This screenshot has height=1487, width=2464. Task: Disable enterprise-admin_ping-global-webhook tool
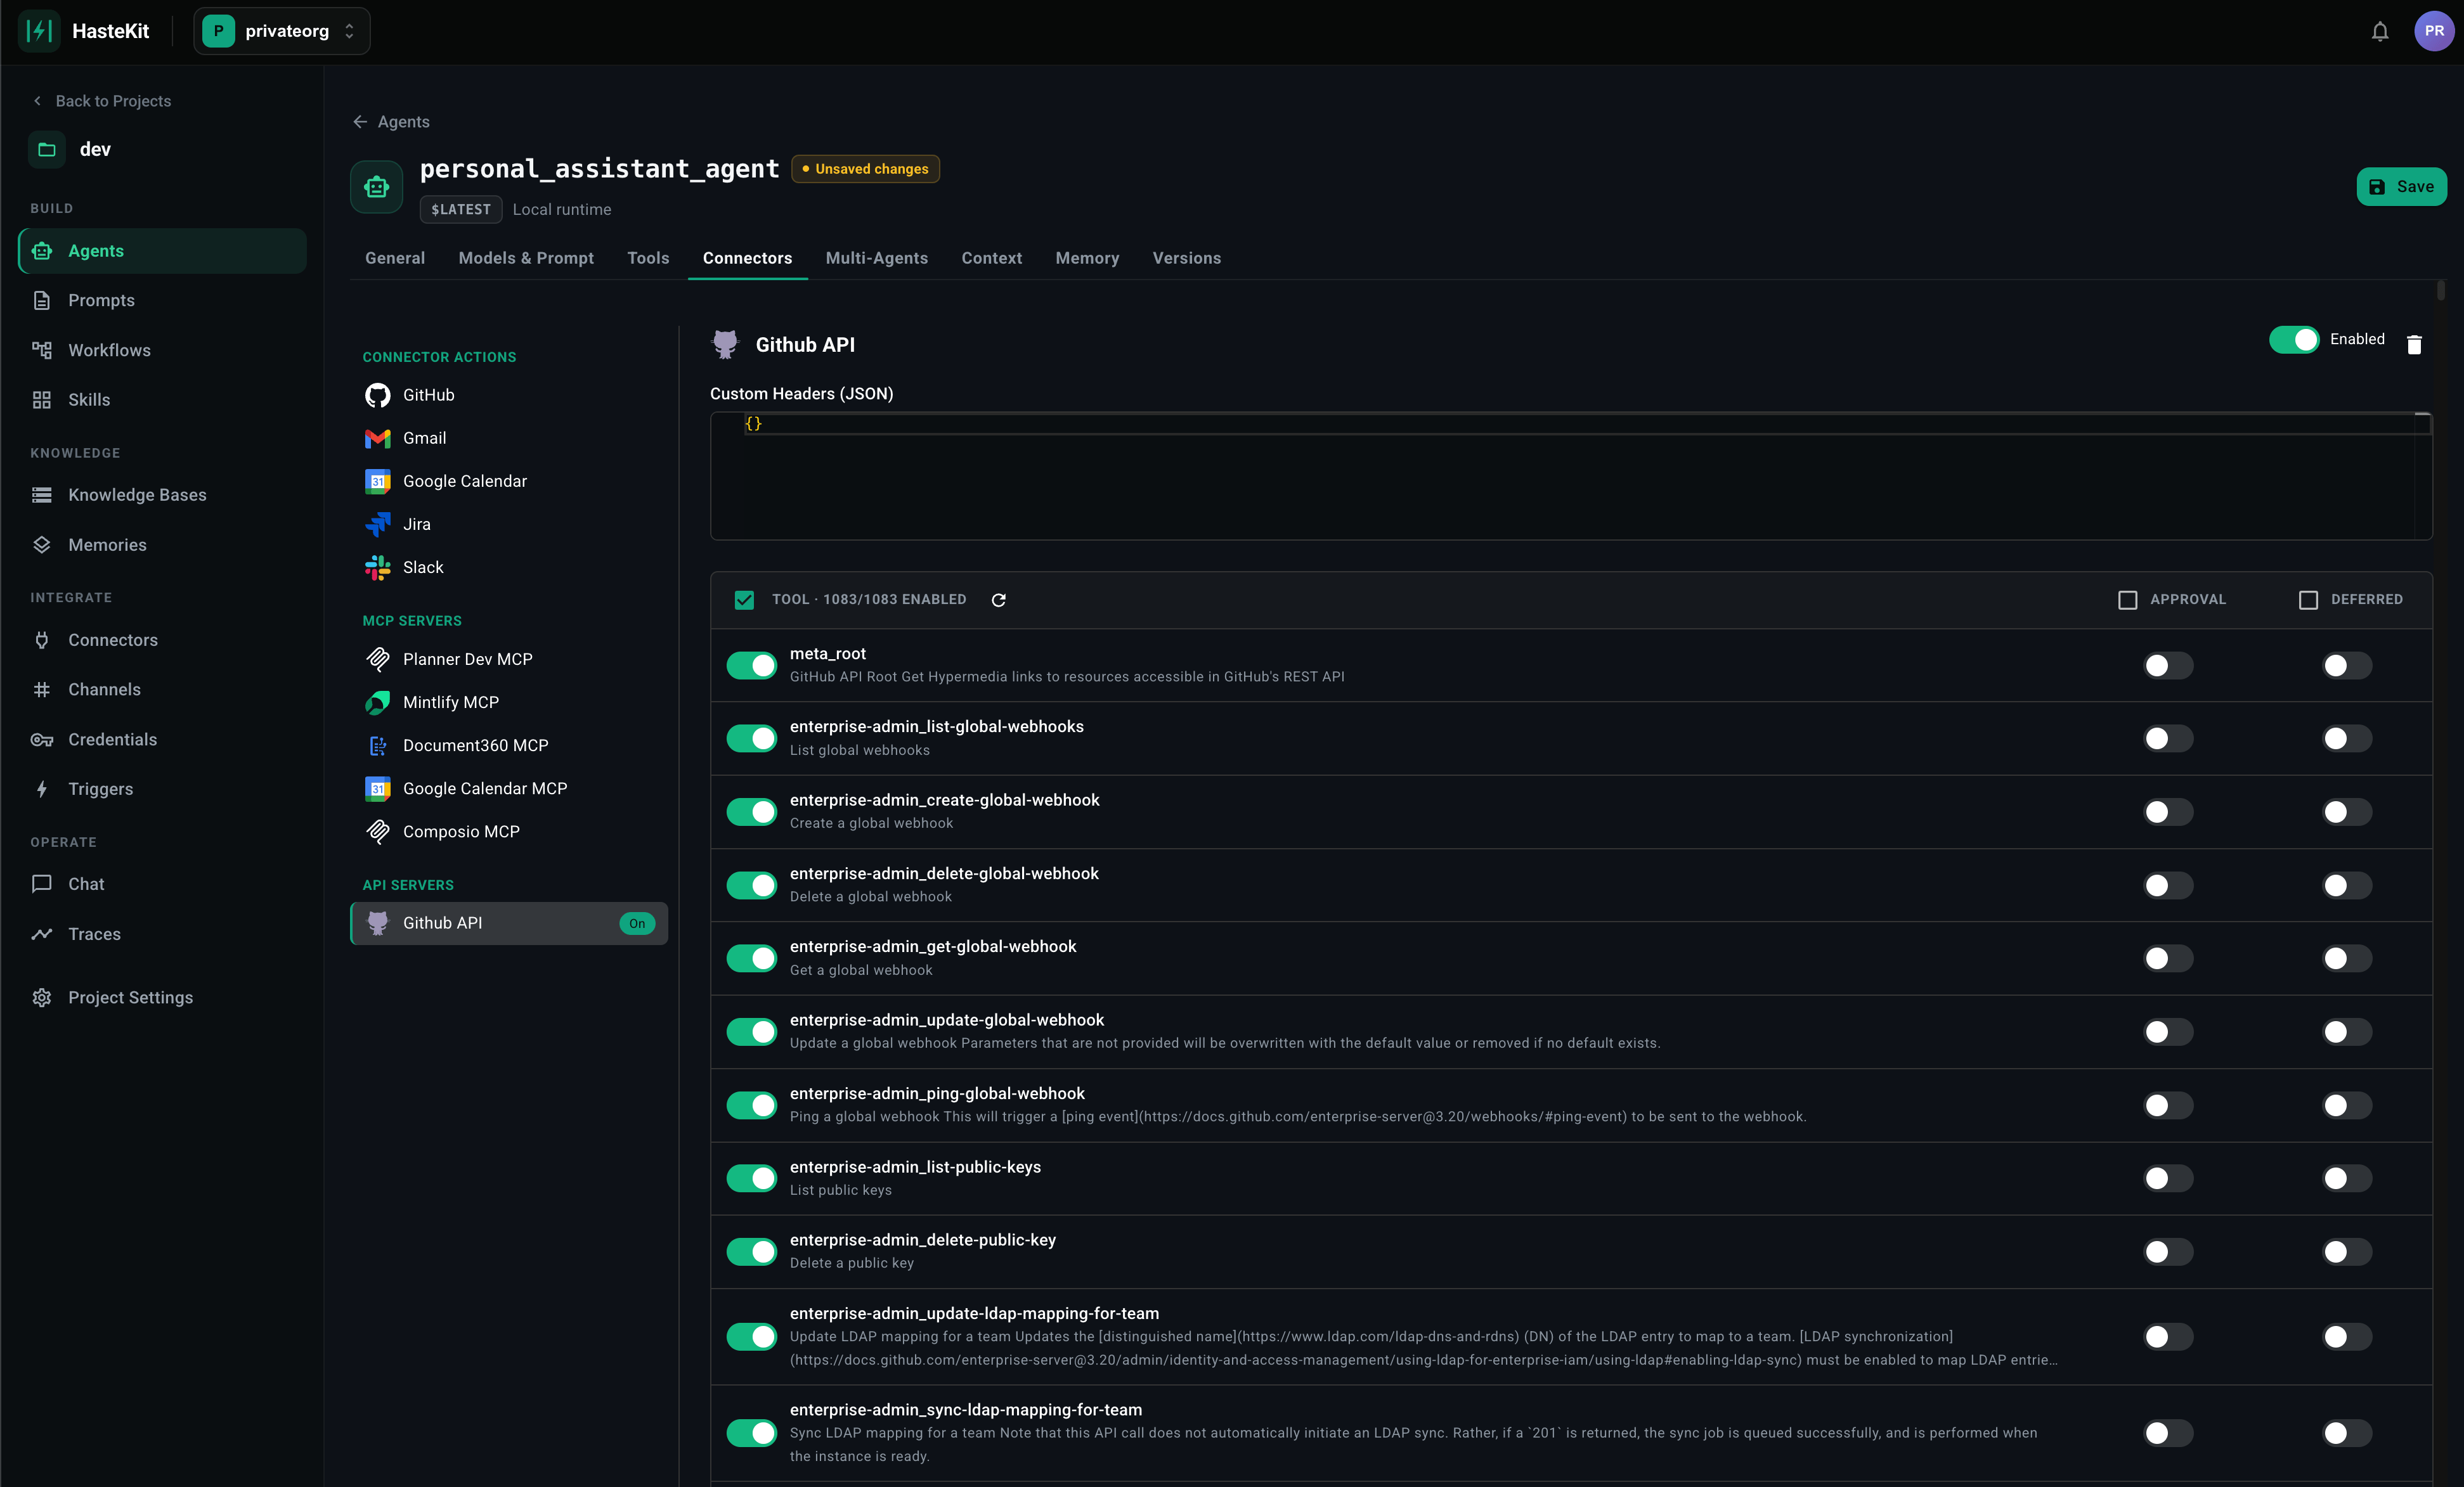751,1105
